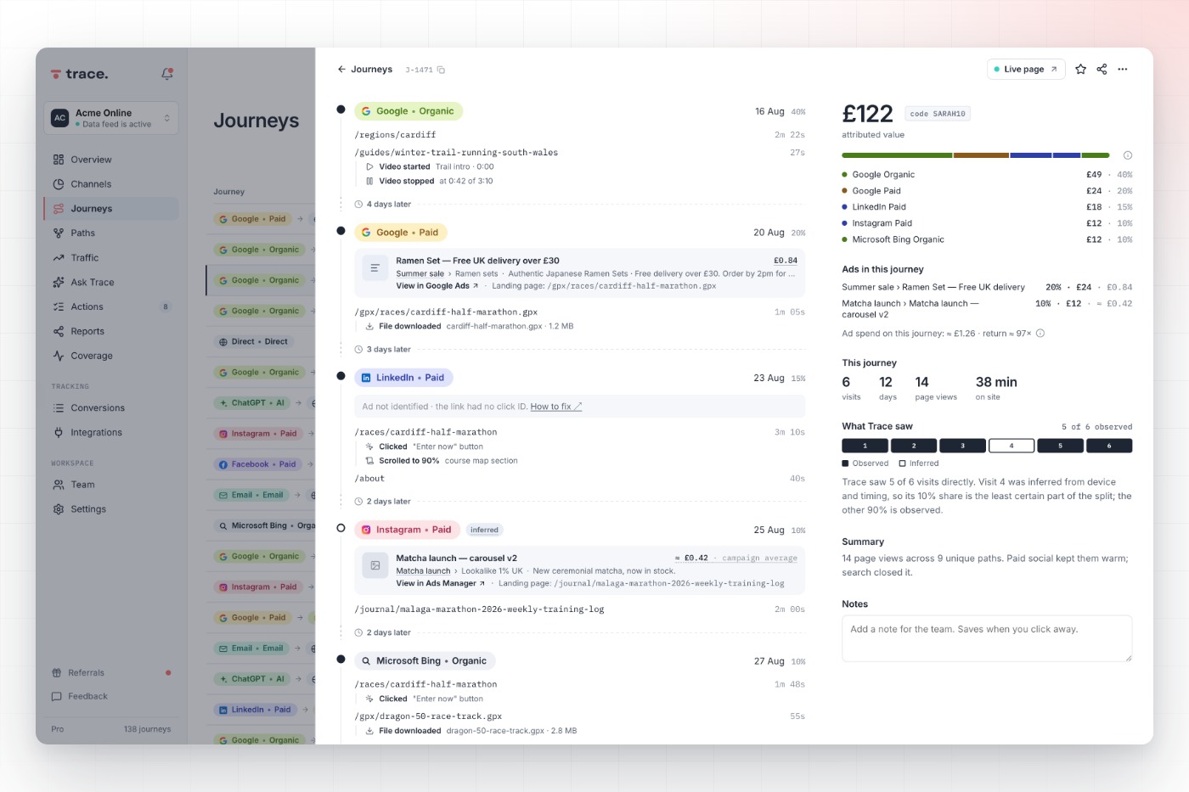The height and width of the screenshot is (792, 1189).
Task: Open the Coverage page
Action: (x=111, y=356)
